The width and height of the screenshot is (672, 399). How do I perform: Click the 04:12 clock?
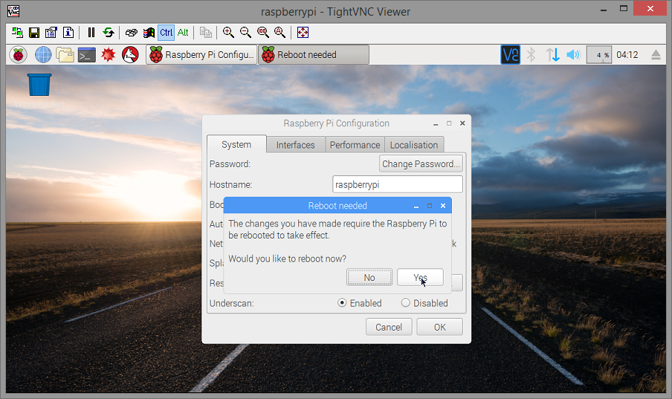(627, 55)
